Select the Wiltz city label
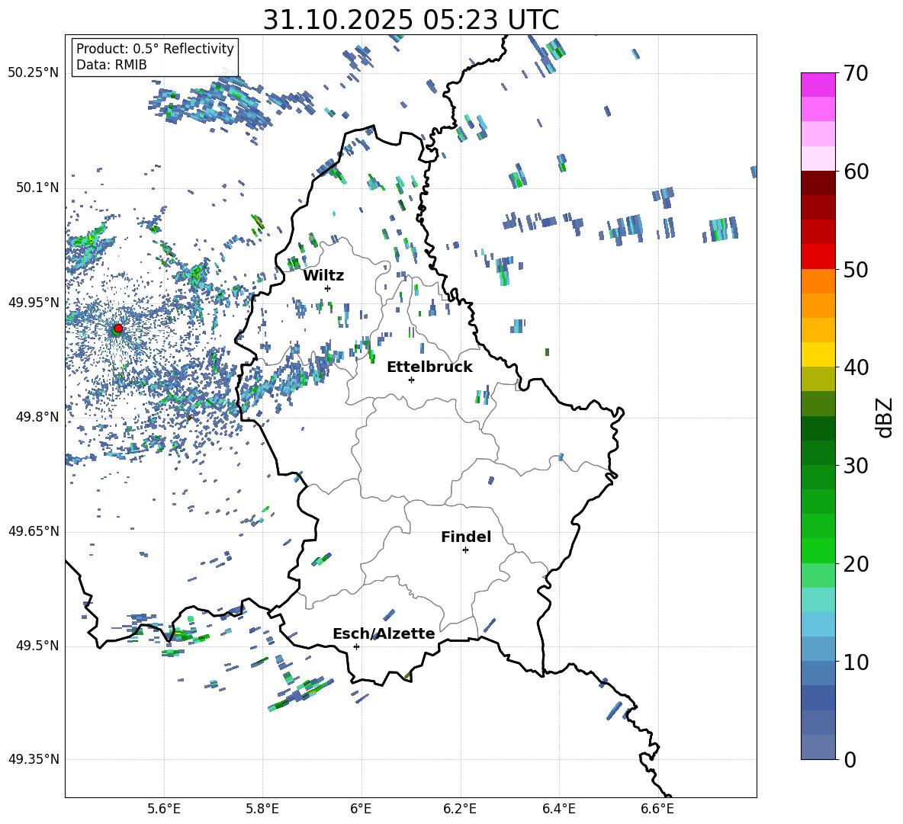 pos(323,275)
